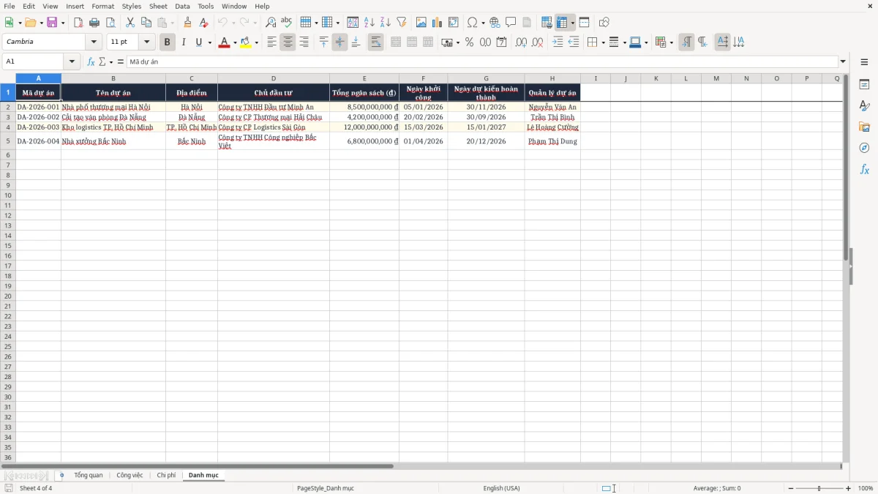Screen dimensions: 878x494
Task: Open the Styles menu
Action: coord(132,6)
